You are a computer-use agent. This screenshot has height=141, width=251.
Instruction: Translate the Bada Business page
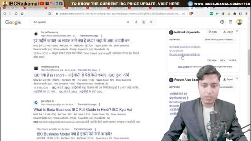(x=89, y=36)
